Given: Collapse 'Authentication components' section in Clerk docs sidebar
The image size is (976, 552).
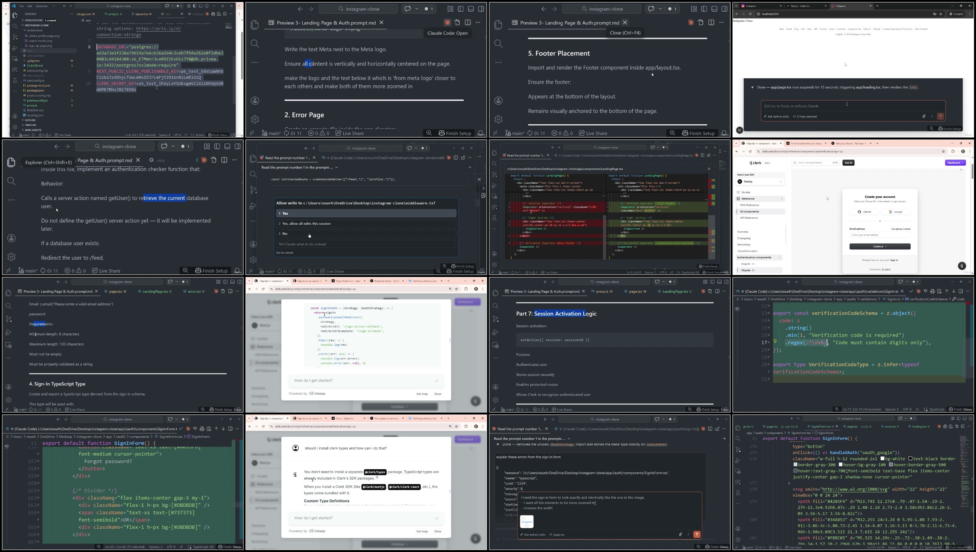Looking at the screenshot, I should (x=759, y=257).
